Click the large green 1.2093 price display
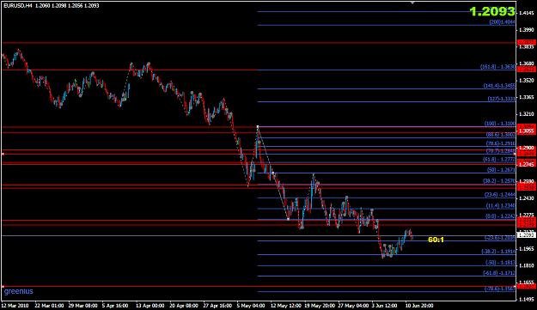This screenshot has width=537, height=310. (x=492, y=12)
